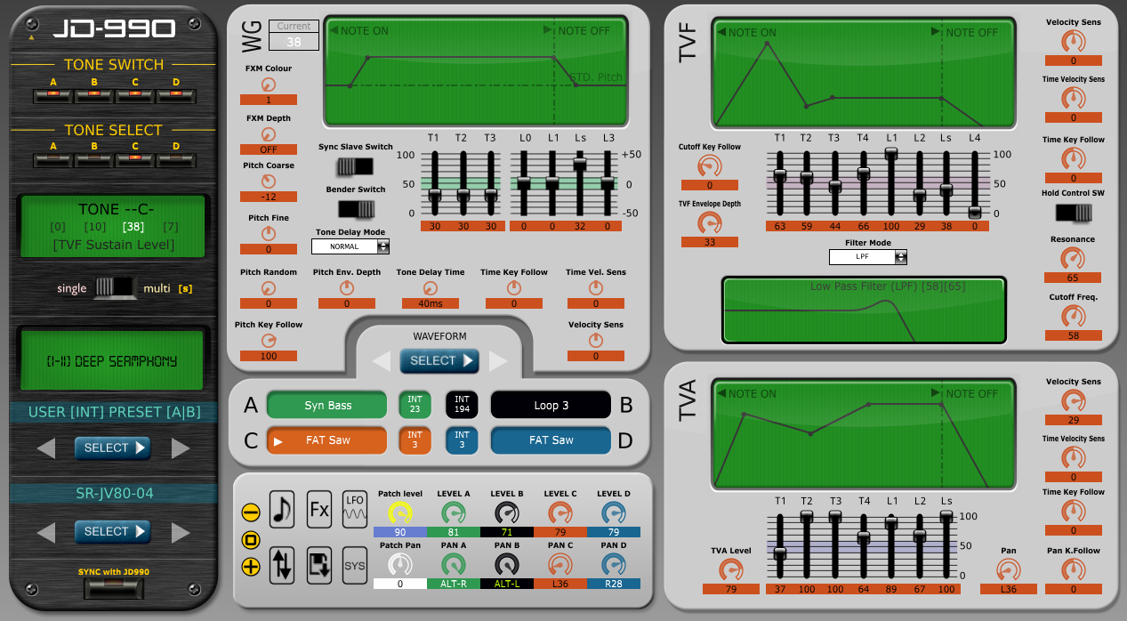Click the up/down swap arrows icon
This screenshot has height=621, width=1127.
point(282,565)
